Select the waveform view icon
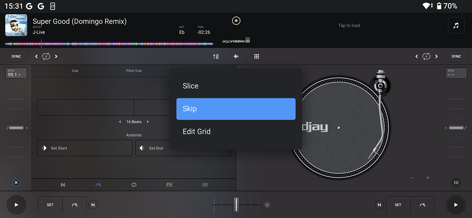The width and height of the screenshot is (472, 218). tap(236, 56)
